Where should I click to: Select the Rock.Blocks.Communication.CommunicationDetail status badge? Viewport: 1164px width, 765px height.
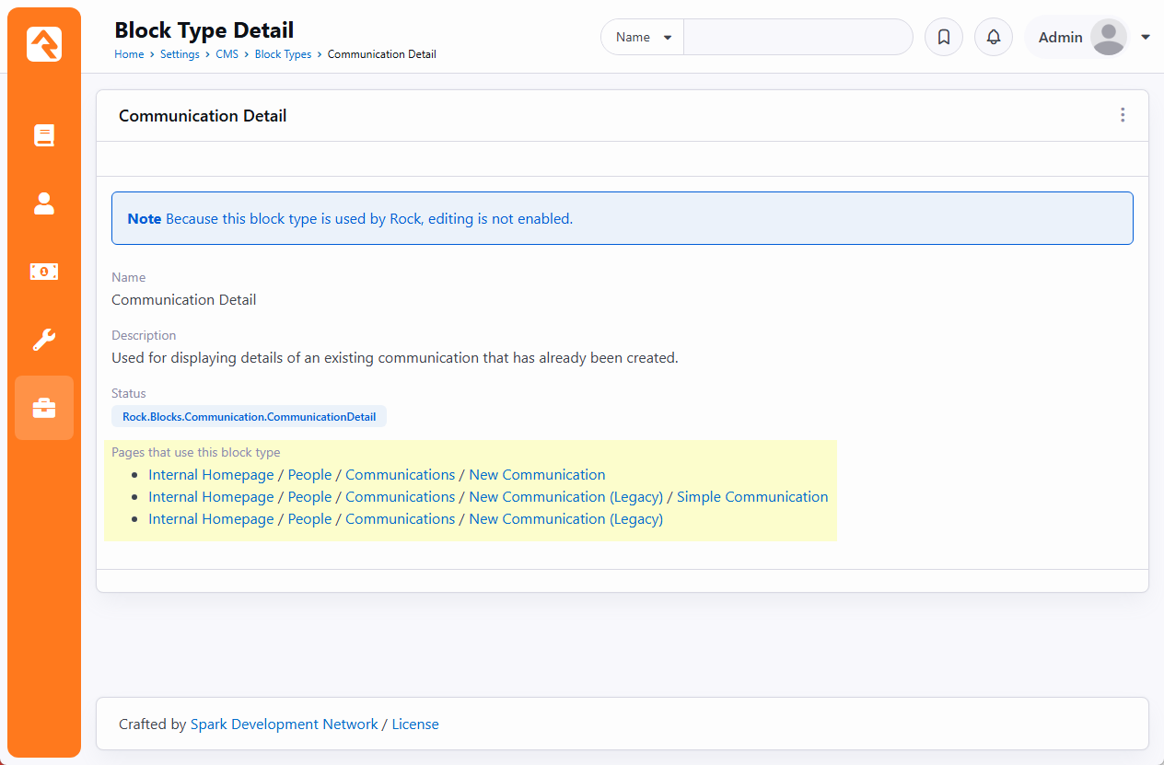coord(249,416)
